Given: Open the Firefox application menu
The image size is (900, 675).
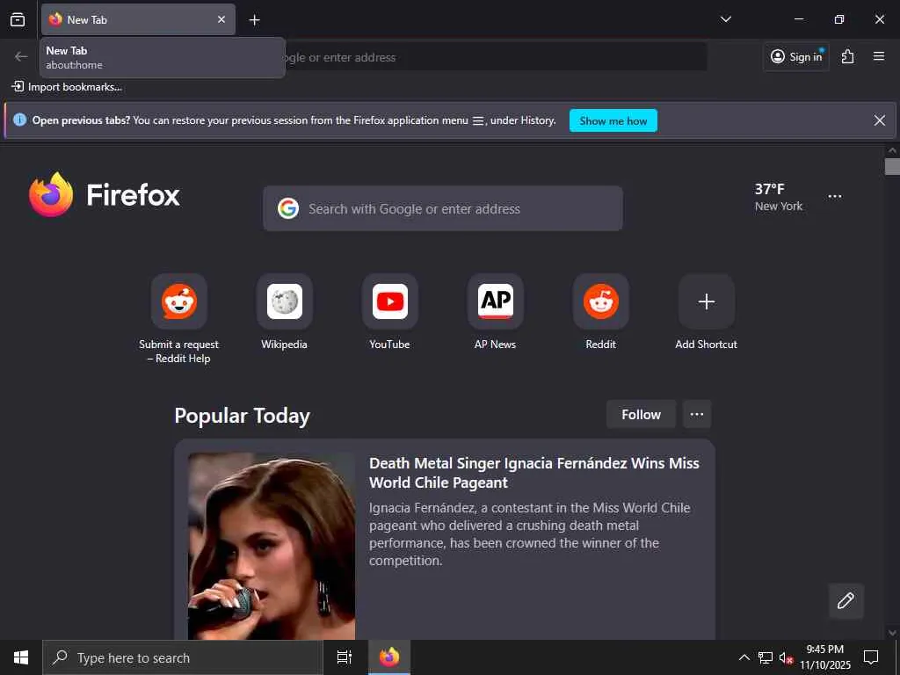Looking at the screenshot, I should pos(879,56).
